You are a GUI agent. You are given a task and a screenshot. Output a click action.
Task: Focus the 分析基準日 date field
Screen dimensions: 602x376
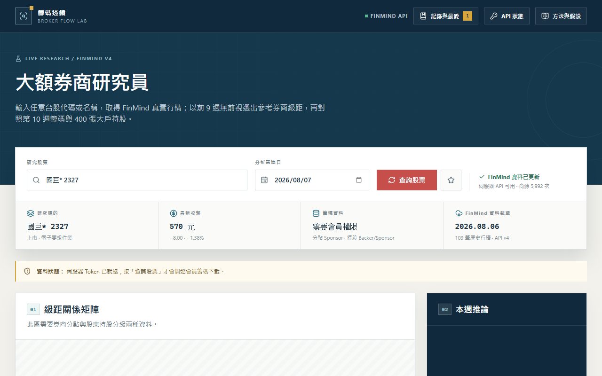(312, 180)
